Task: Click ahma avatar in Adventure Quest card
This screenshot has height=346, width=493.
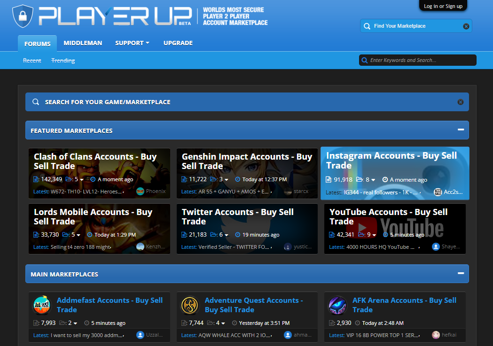Action: pyautogui.click(x=288, y=335)
